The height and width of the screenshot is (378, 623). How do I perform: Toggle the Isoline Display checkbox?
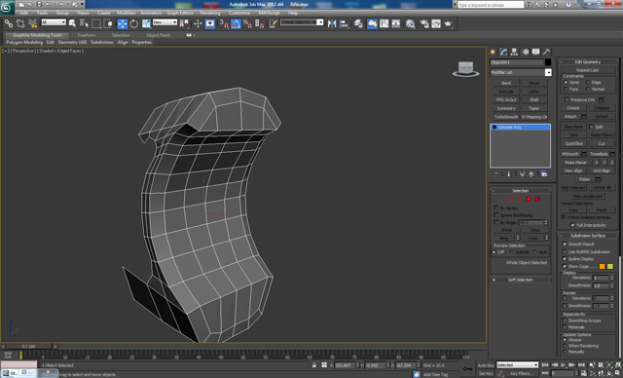(x=565, y=259)
